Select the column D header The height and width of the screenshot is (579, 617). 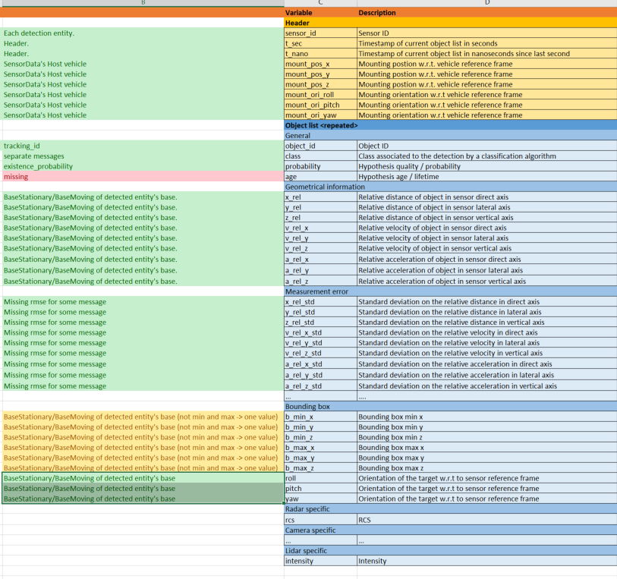click(x=487, y=3)
